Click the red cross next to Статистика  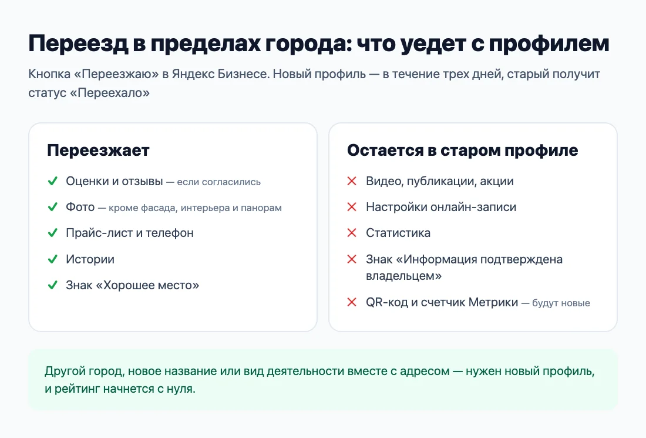(352, 233)
